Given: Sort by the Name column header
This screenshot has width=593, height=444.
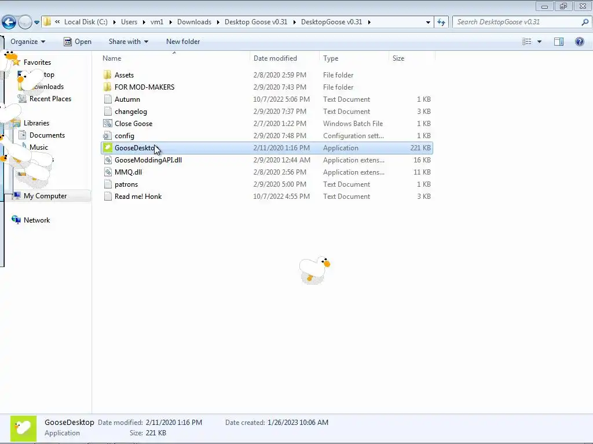Looking at the screenshot, I should click(112, 58).
